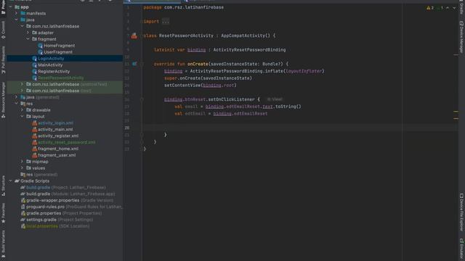465x261 pixels.
Task: Expand com.rsz.latihanfirebase (test) package
Action: (x=23, y=91)
